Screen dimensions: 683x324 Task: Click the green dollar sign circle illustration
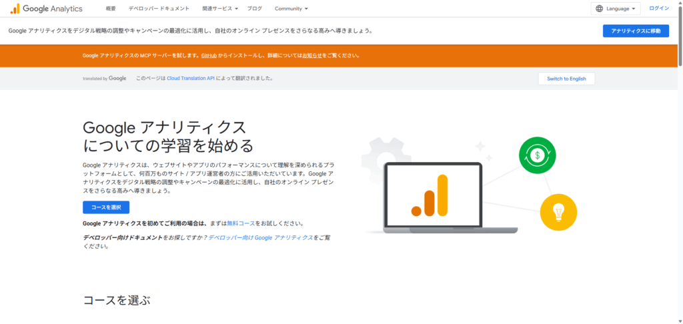pyautogui.click(x=537, y=155)
